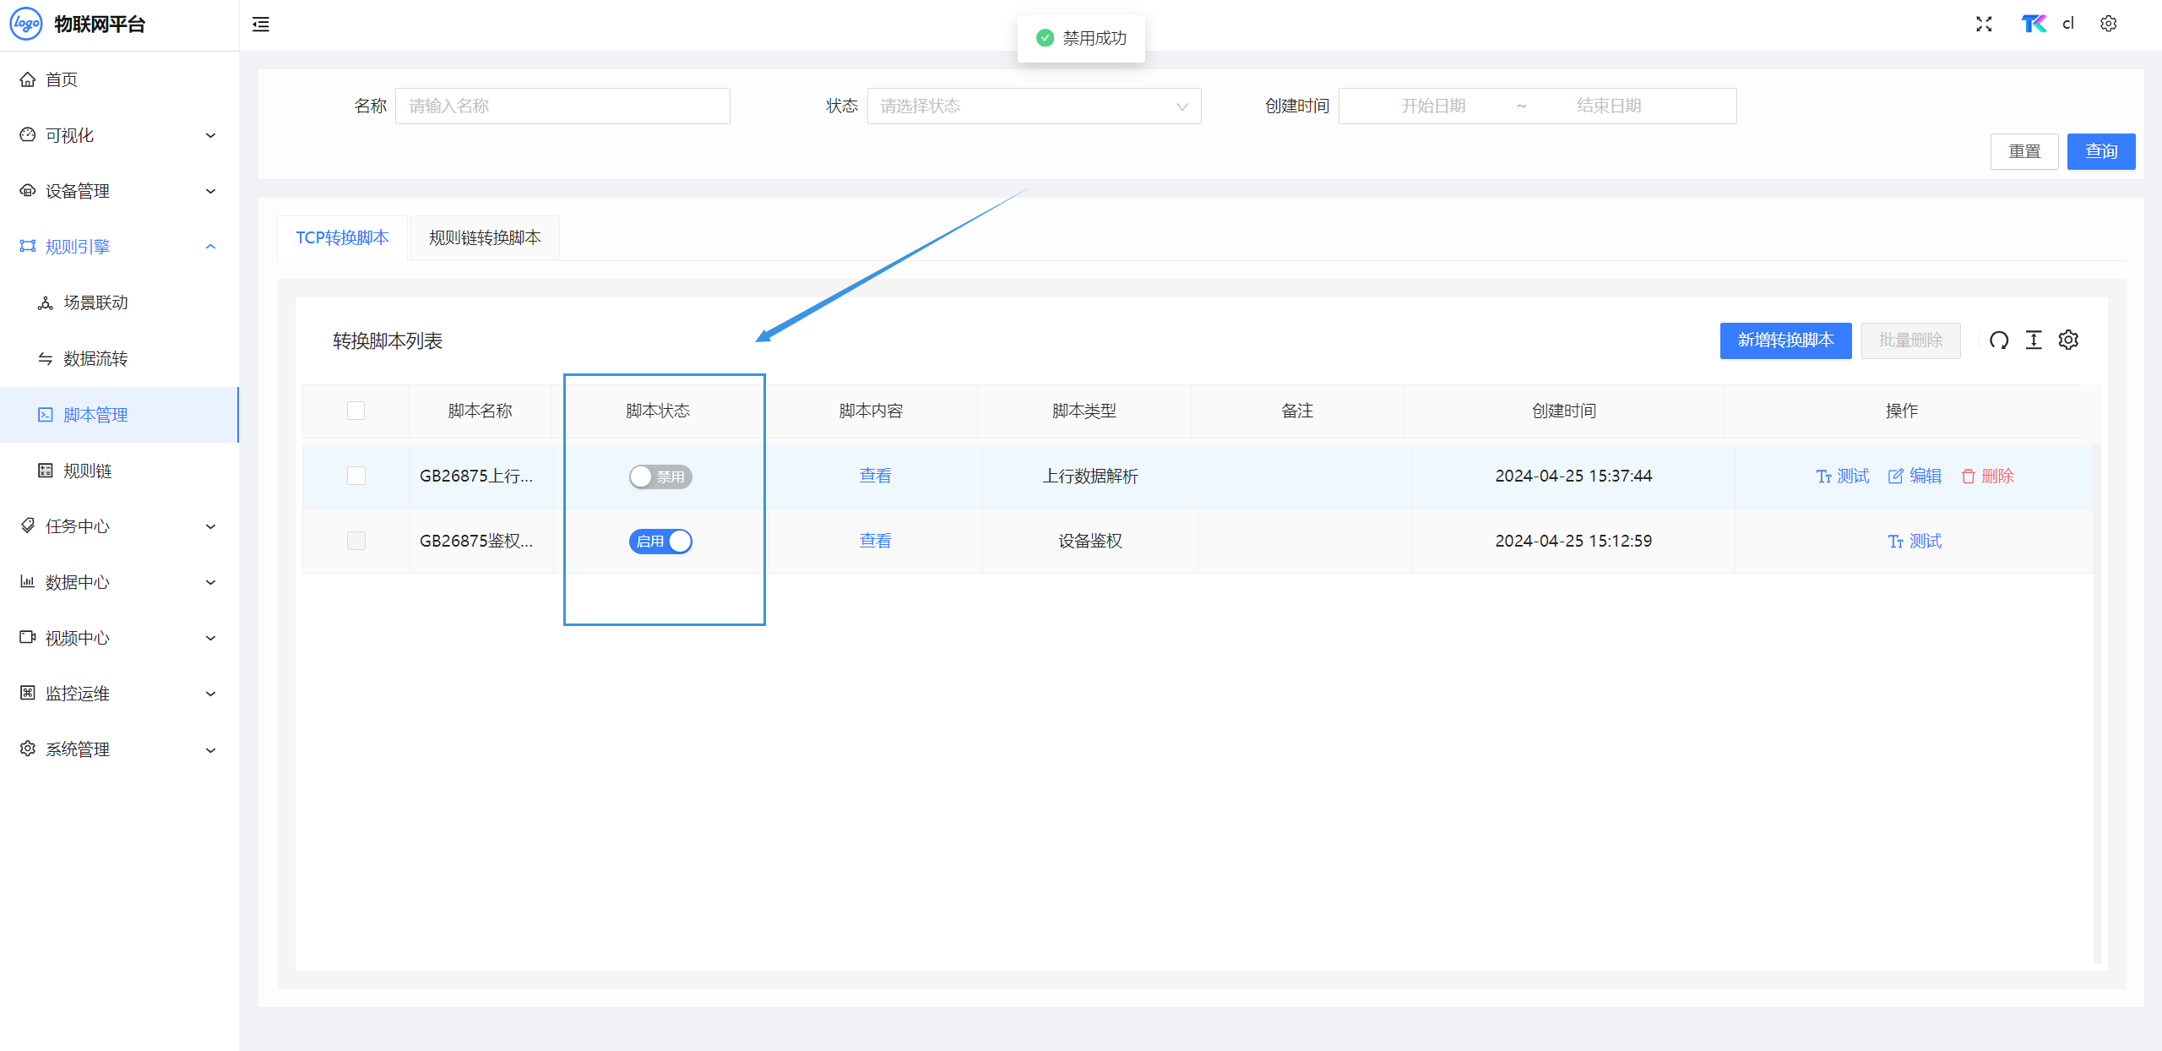Image resolution: width=2162 pixels, height=1051 pixels.
Task: Check the select-all header checkbox
Action: pyautogui.click(x=356, y=411)
